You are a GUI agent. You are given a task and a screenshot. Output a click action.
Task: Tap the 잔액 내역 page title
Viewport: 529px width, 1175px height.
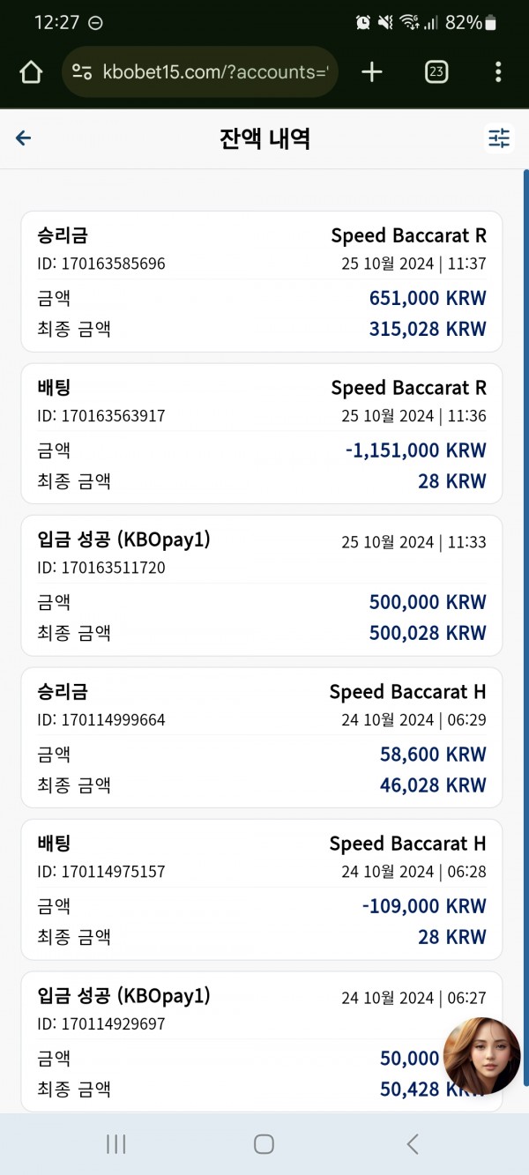pyautogui.click(x=264, y=138)
